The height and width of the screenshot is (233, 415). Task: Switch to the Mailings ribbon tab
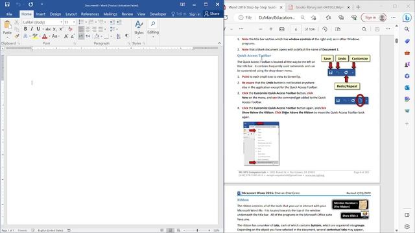(x=110, y=14)
